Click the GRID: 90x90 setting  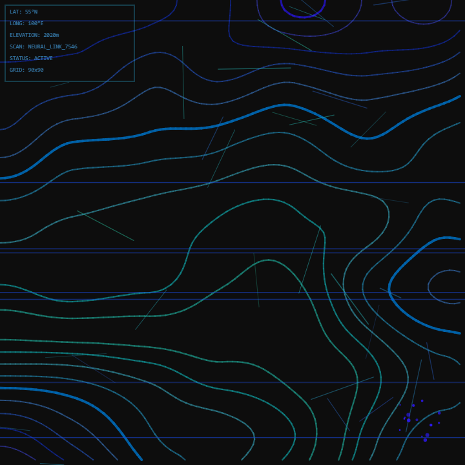[26, 70]
